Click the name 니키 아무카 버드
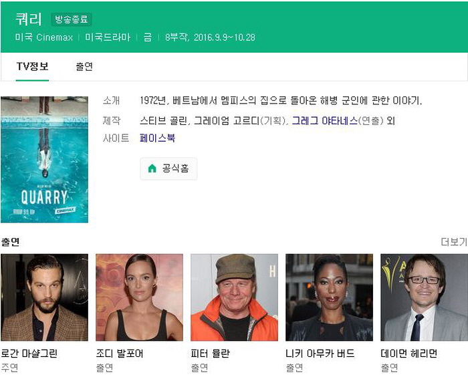Screen dimensions: 468x375 [x=320, y=354]
